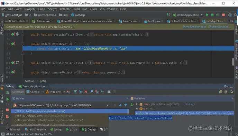Expand the 'this' variable node
The image size is (238, 136).
137,104
